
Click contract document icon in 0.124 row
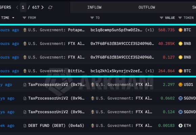click(25, 112)
